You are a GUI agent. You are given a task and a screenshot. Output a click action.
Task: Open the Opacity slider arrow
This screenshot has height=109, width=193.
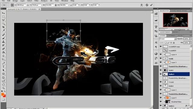[x=190, y=39]
